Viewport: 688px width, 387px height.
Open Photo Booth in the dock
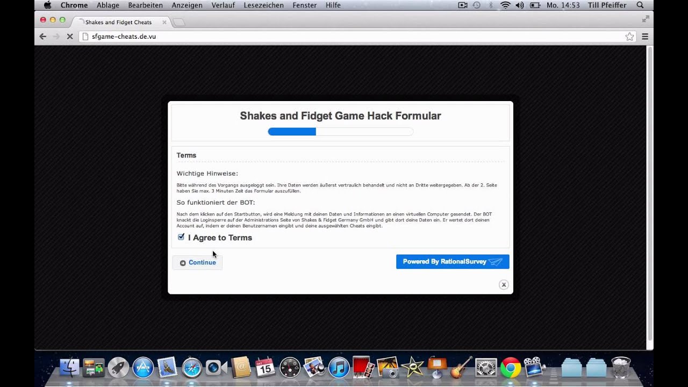tap(363, 368)
